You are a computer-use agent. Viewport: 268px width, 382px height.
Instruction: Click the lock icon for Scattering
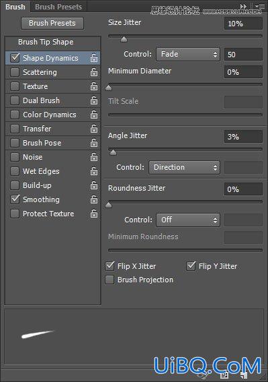coord(94,72)
